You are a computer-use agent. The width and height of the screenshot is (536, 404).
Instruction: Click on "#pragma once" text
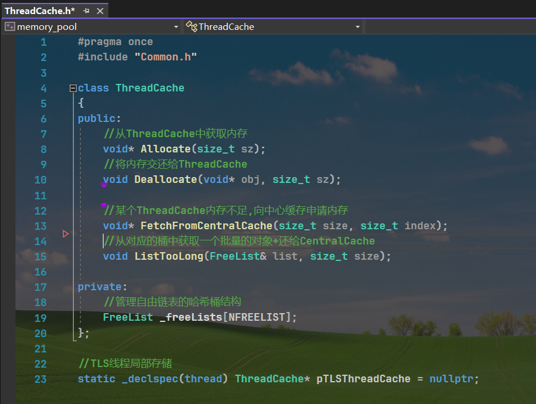[x=115, y=42]
